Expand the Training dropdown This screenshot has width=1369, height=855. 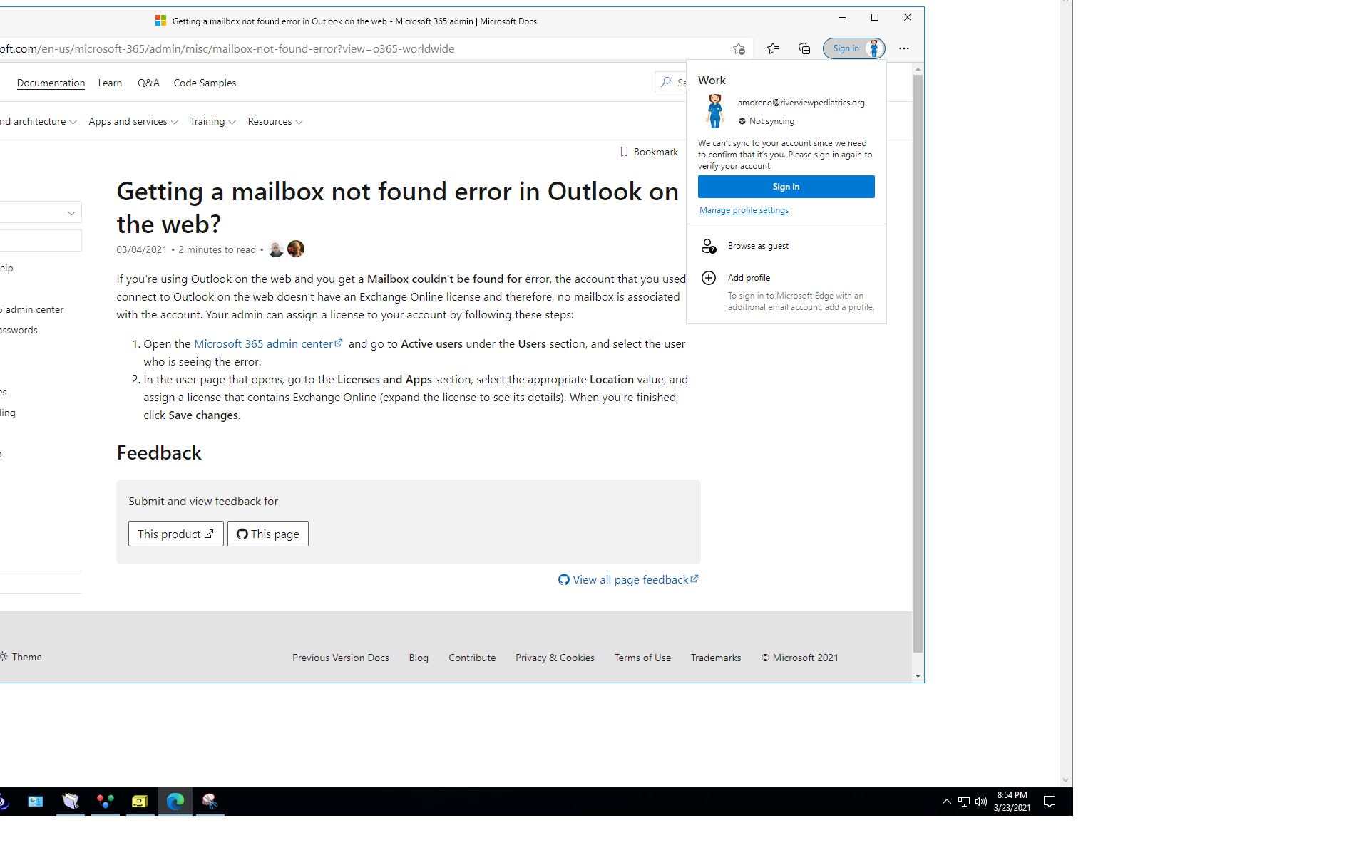[x=212, y=122]
